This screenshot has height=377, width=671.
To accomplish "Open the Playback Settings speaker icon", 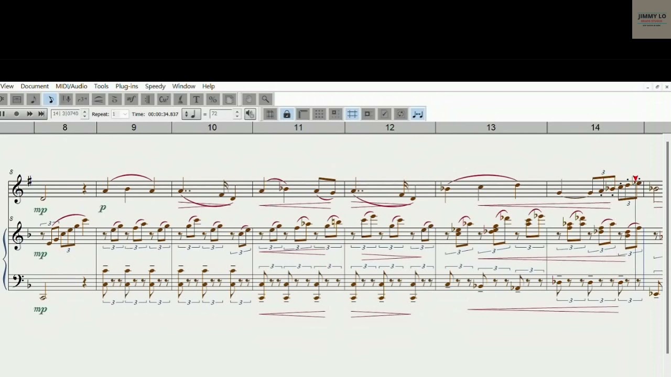I will point(250,114).
